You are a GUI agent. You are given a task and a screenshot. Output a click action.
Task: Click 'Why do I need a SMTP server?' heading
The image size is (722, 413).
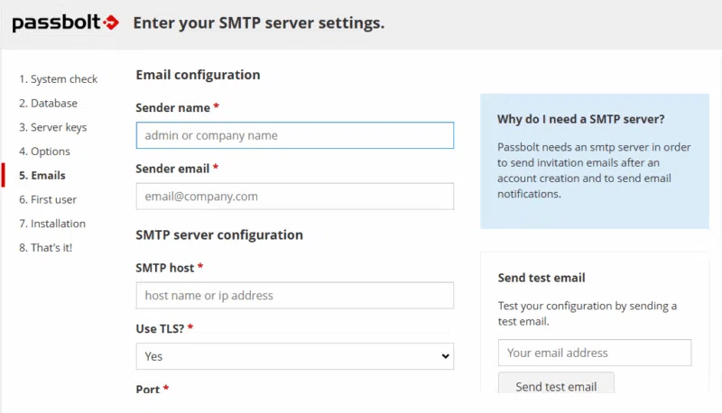[x=581, y=119]
